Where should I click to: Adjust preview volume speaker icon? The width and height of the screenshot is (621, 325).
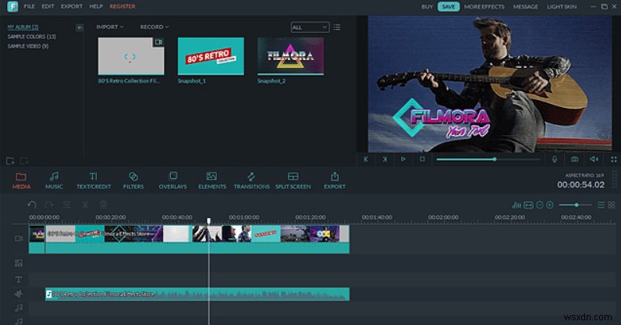pos(594,159)
